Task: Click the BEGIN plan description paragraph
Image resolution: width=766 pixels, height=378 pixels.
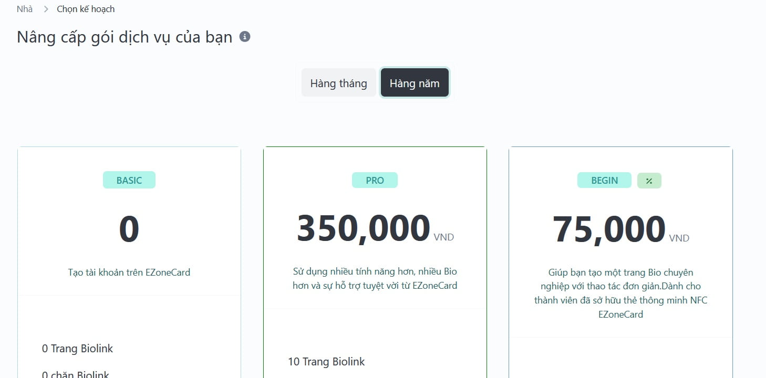Action: click(620, 293)
